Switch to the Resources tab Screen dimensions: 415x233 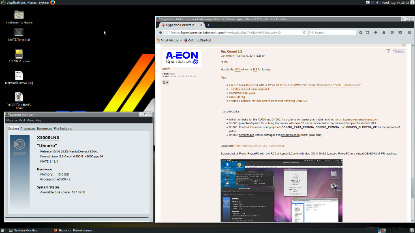(x=45, y=129)
